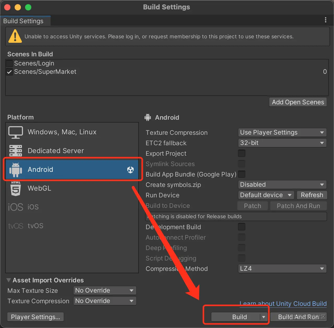This screenshot has width=334, height=328.
Task: Select the Dedicated Server platform
Action: [x=72, y=151]
